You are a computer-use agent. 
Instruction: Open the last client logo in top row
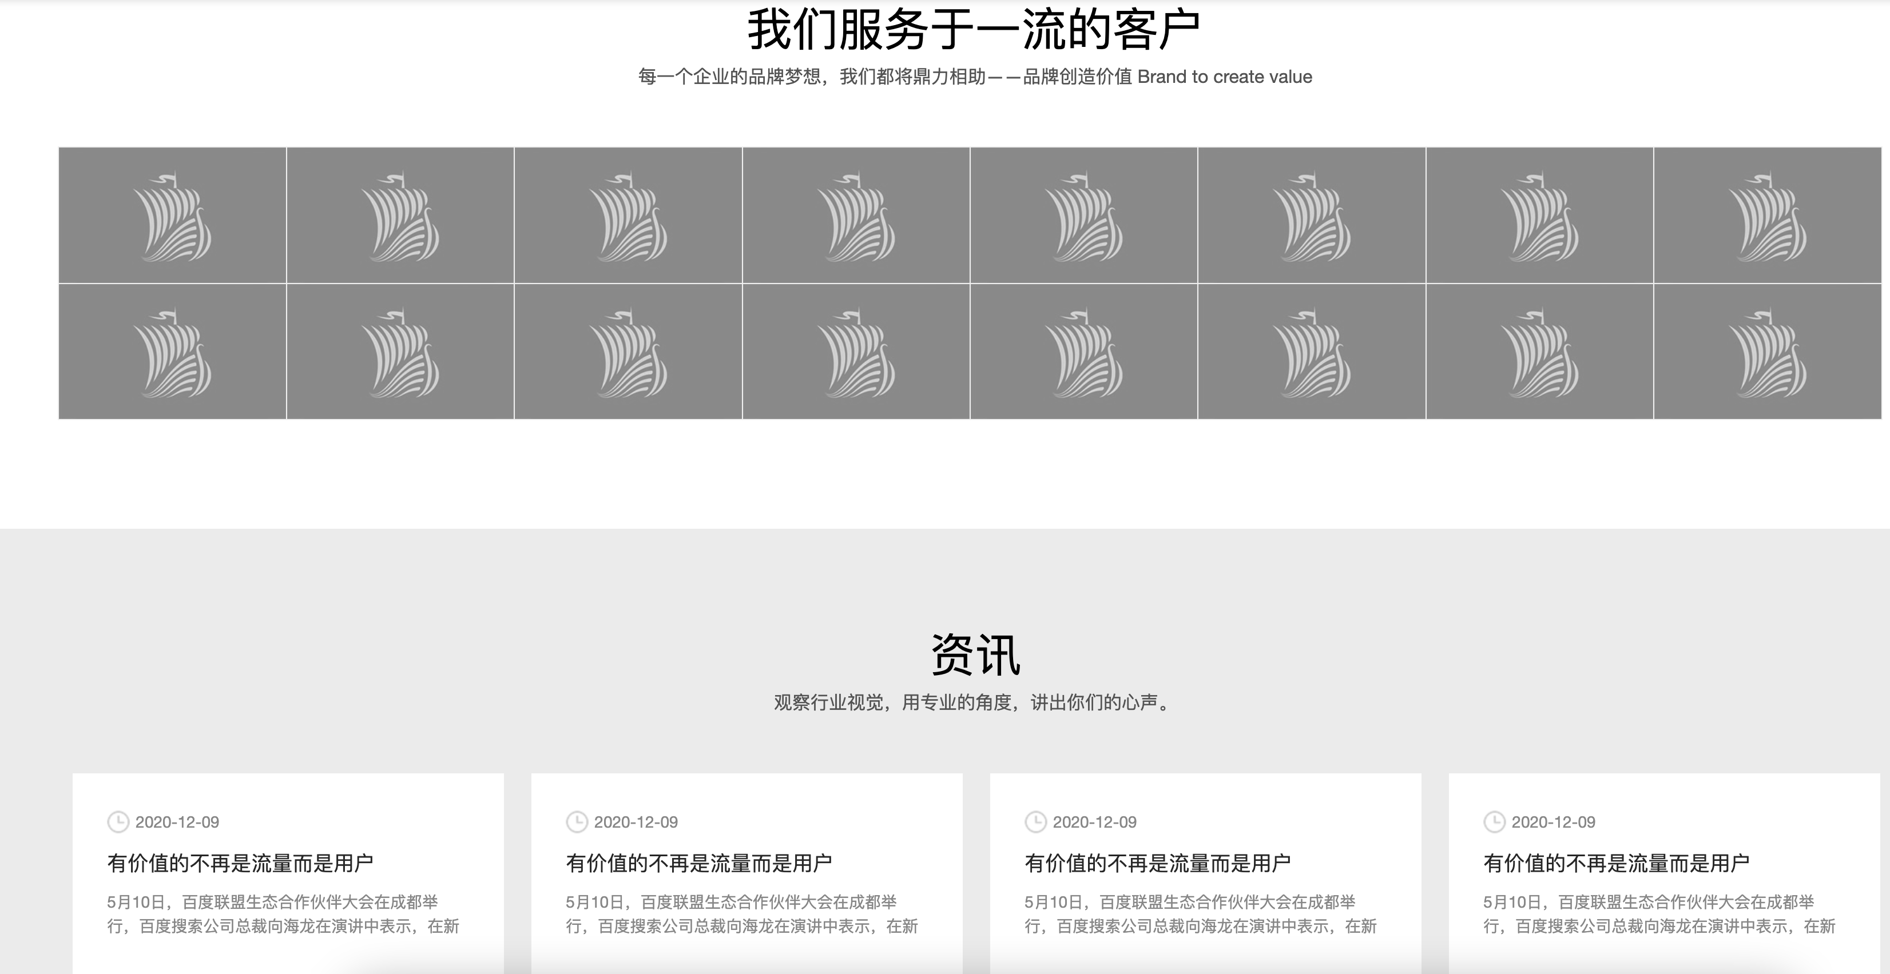coord(1768,215)
